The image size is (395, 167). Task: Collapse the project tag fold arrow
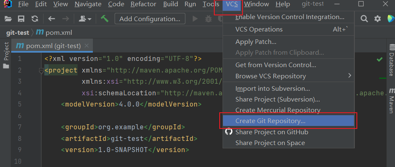(41, 71)
